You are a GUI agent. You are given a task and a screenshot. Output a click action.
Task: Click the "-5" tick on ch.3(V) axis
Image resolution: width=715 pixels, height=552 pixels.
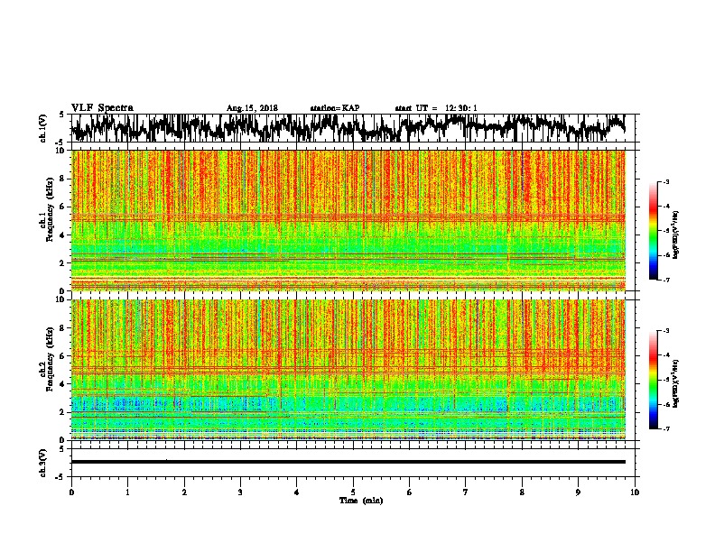pyautogui.click(x=60, y=477)
